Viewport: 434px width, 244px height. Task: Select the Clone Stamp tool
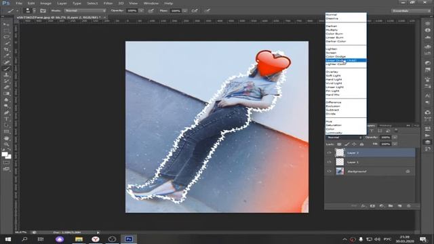click(6, 75)
